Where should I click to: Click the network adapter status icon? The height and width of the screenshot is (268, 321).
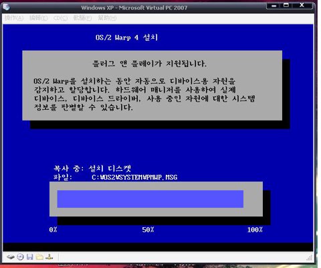49,257
